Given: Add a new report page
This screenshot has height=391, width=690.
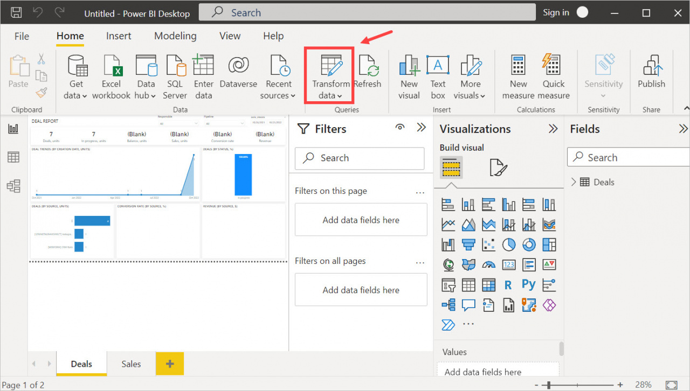Looking at the screenshot, I should coord(170,364).
